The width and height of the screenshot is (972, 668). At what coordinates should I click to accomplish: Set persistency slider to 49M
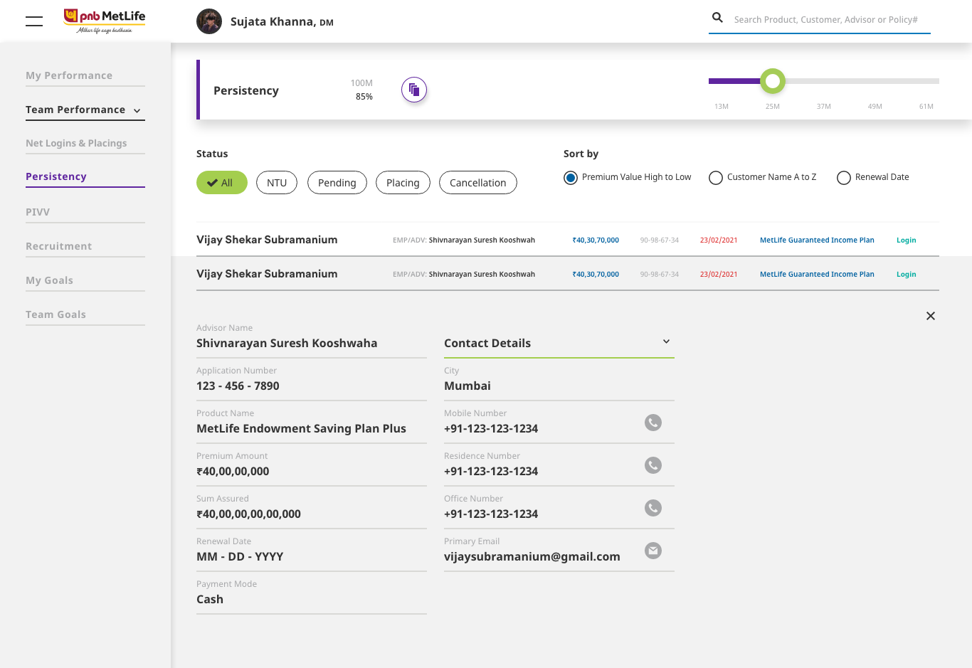[x=875, y=106]
